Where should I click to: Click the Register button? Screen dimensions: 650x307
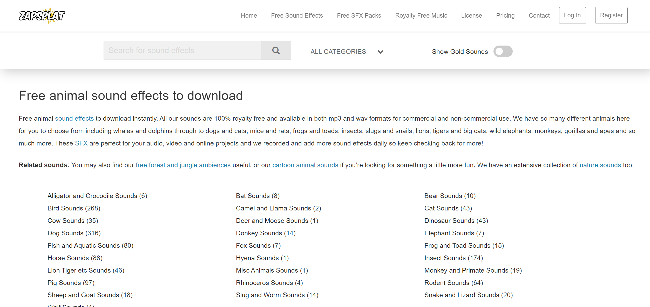(611, 16)
